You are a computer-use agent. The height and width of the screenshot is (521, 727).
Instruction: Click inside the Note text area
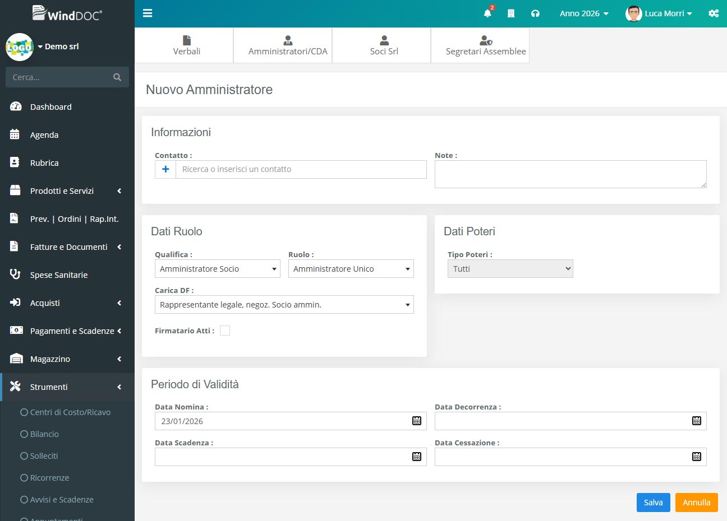click(x=570, y=174)
